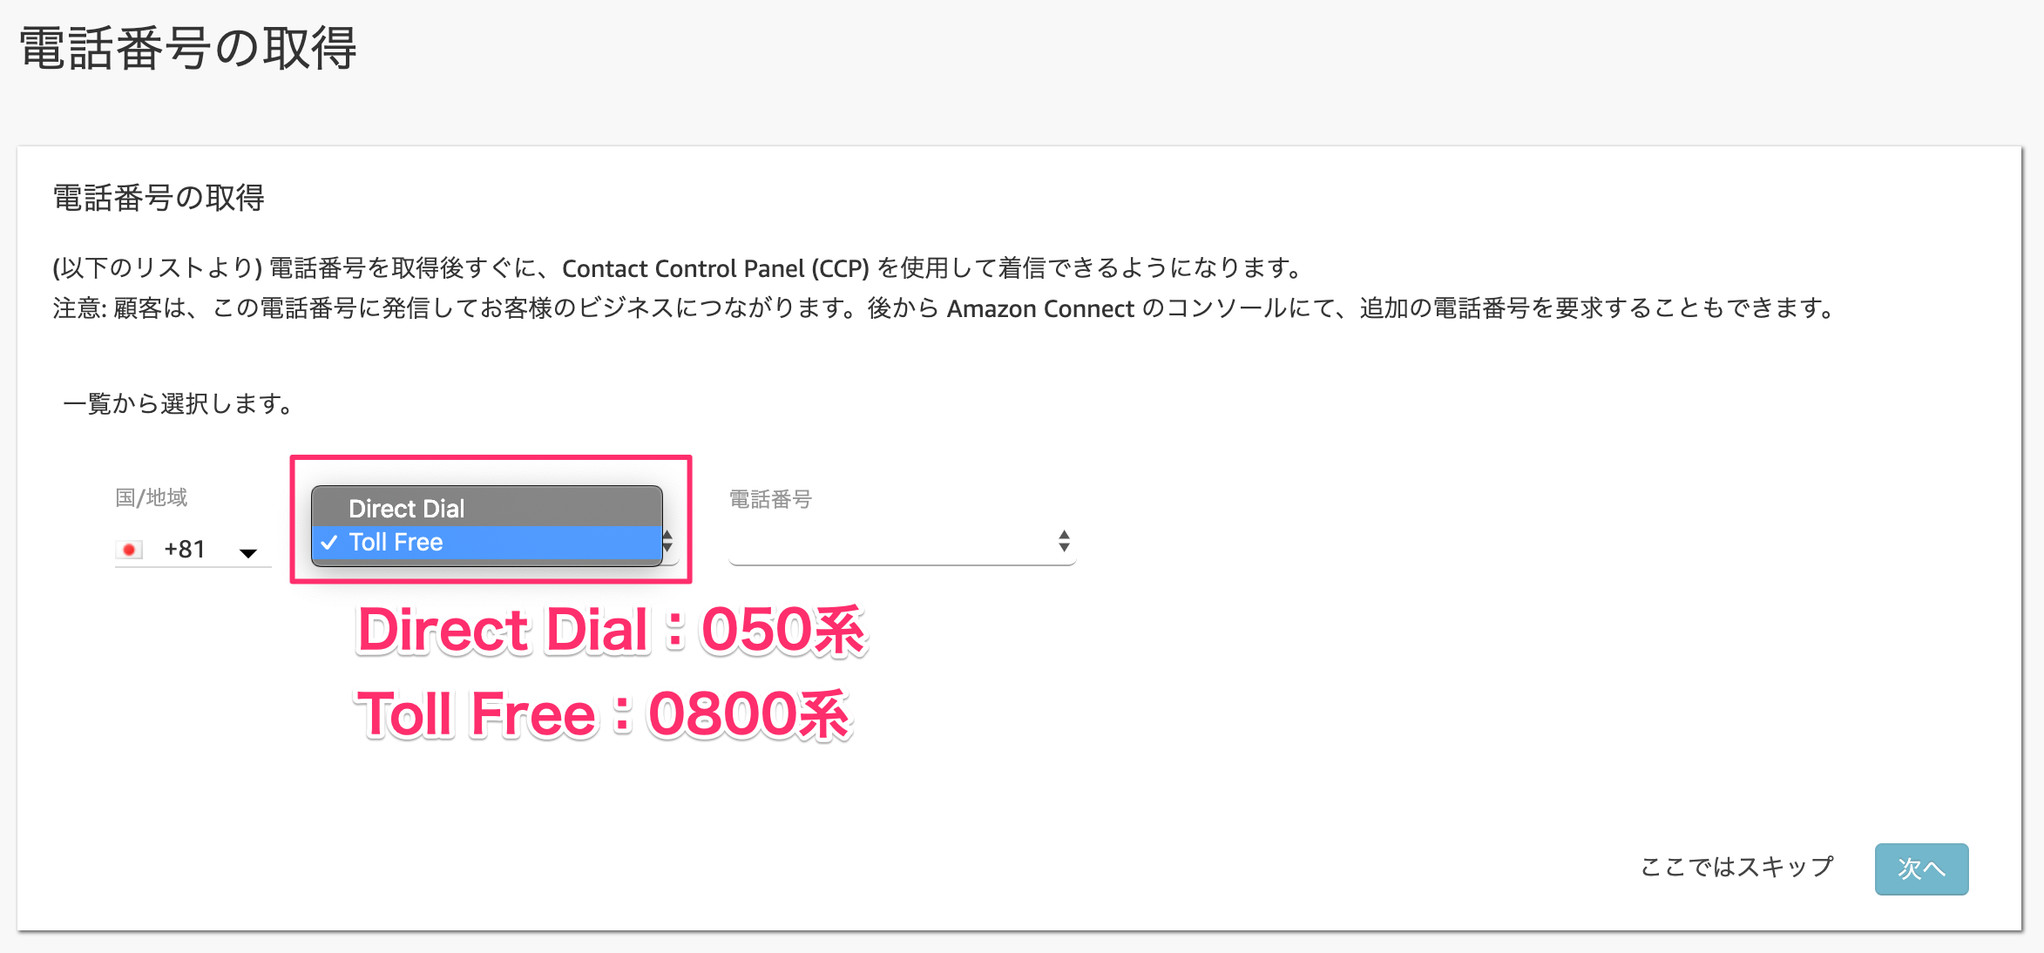
Task: Open the +81 country code dropdown arrow
Action: (x=248, y=552)
